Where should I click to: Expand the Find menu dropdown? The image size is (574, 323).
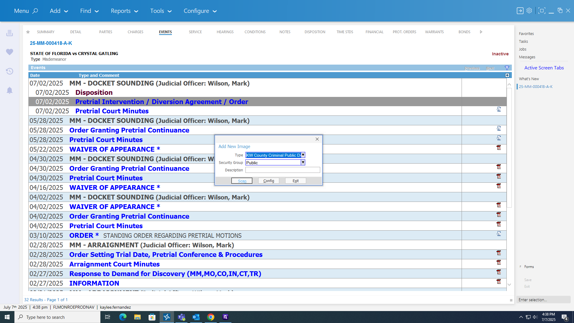pyautogui.click(x=89, y=11)
